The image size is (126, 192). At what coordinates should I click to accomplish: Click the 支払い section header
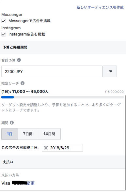click(x=63, y=162)
